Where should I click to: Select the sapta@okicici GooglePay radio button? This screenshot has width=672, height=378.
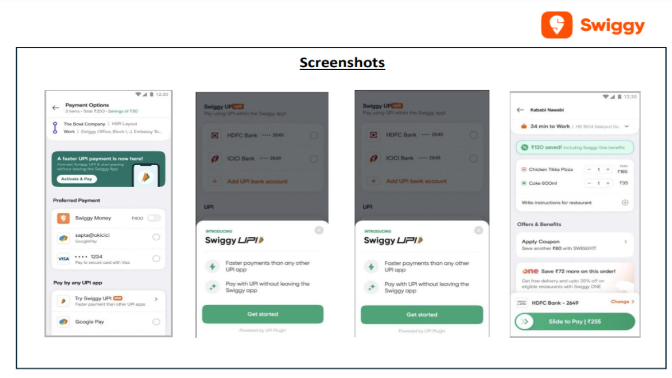(156, 237)
